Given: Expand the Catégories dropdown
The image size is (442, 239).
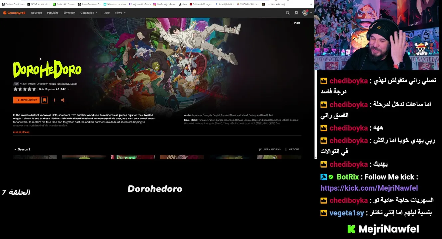Looking at the screenshot, I should tap(89, 13).
